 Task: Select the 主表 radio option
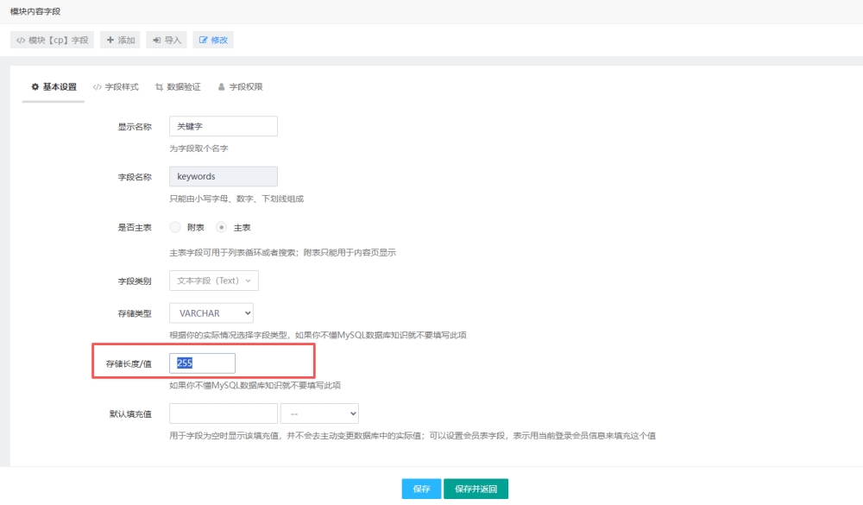click(222, 227)
